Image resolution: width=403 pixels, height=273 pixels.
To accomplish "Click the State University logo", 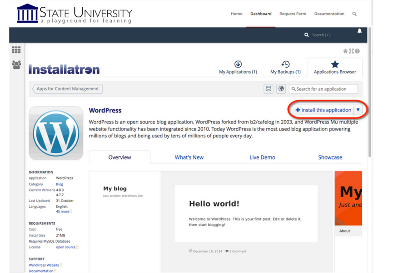I will point(75,14).
